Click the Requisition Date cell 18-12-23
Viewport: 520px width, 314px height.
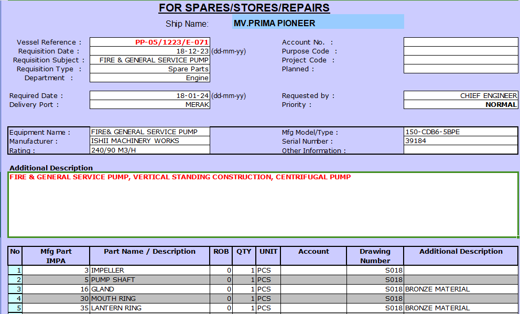tap(150, 51)
